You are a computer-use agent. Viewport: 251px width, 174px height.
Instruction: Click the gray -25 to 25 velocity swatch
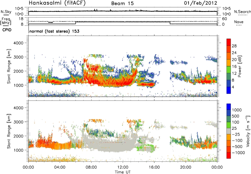click(x=229, y=131)
